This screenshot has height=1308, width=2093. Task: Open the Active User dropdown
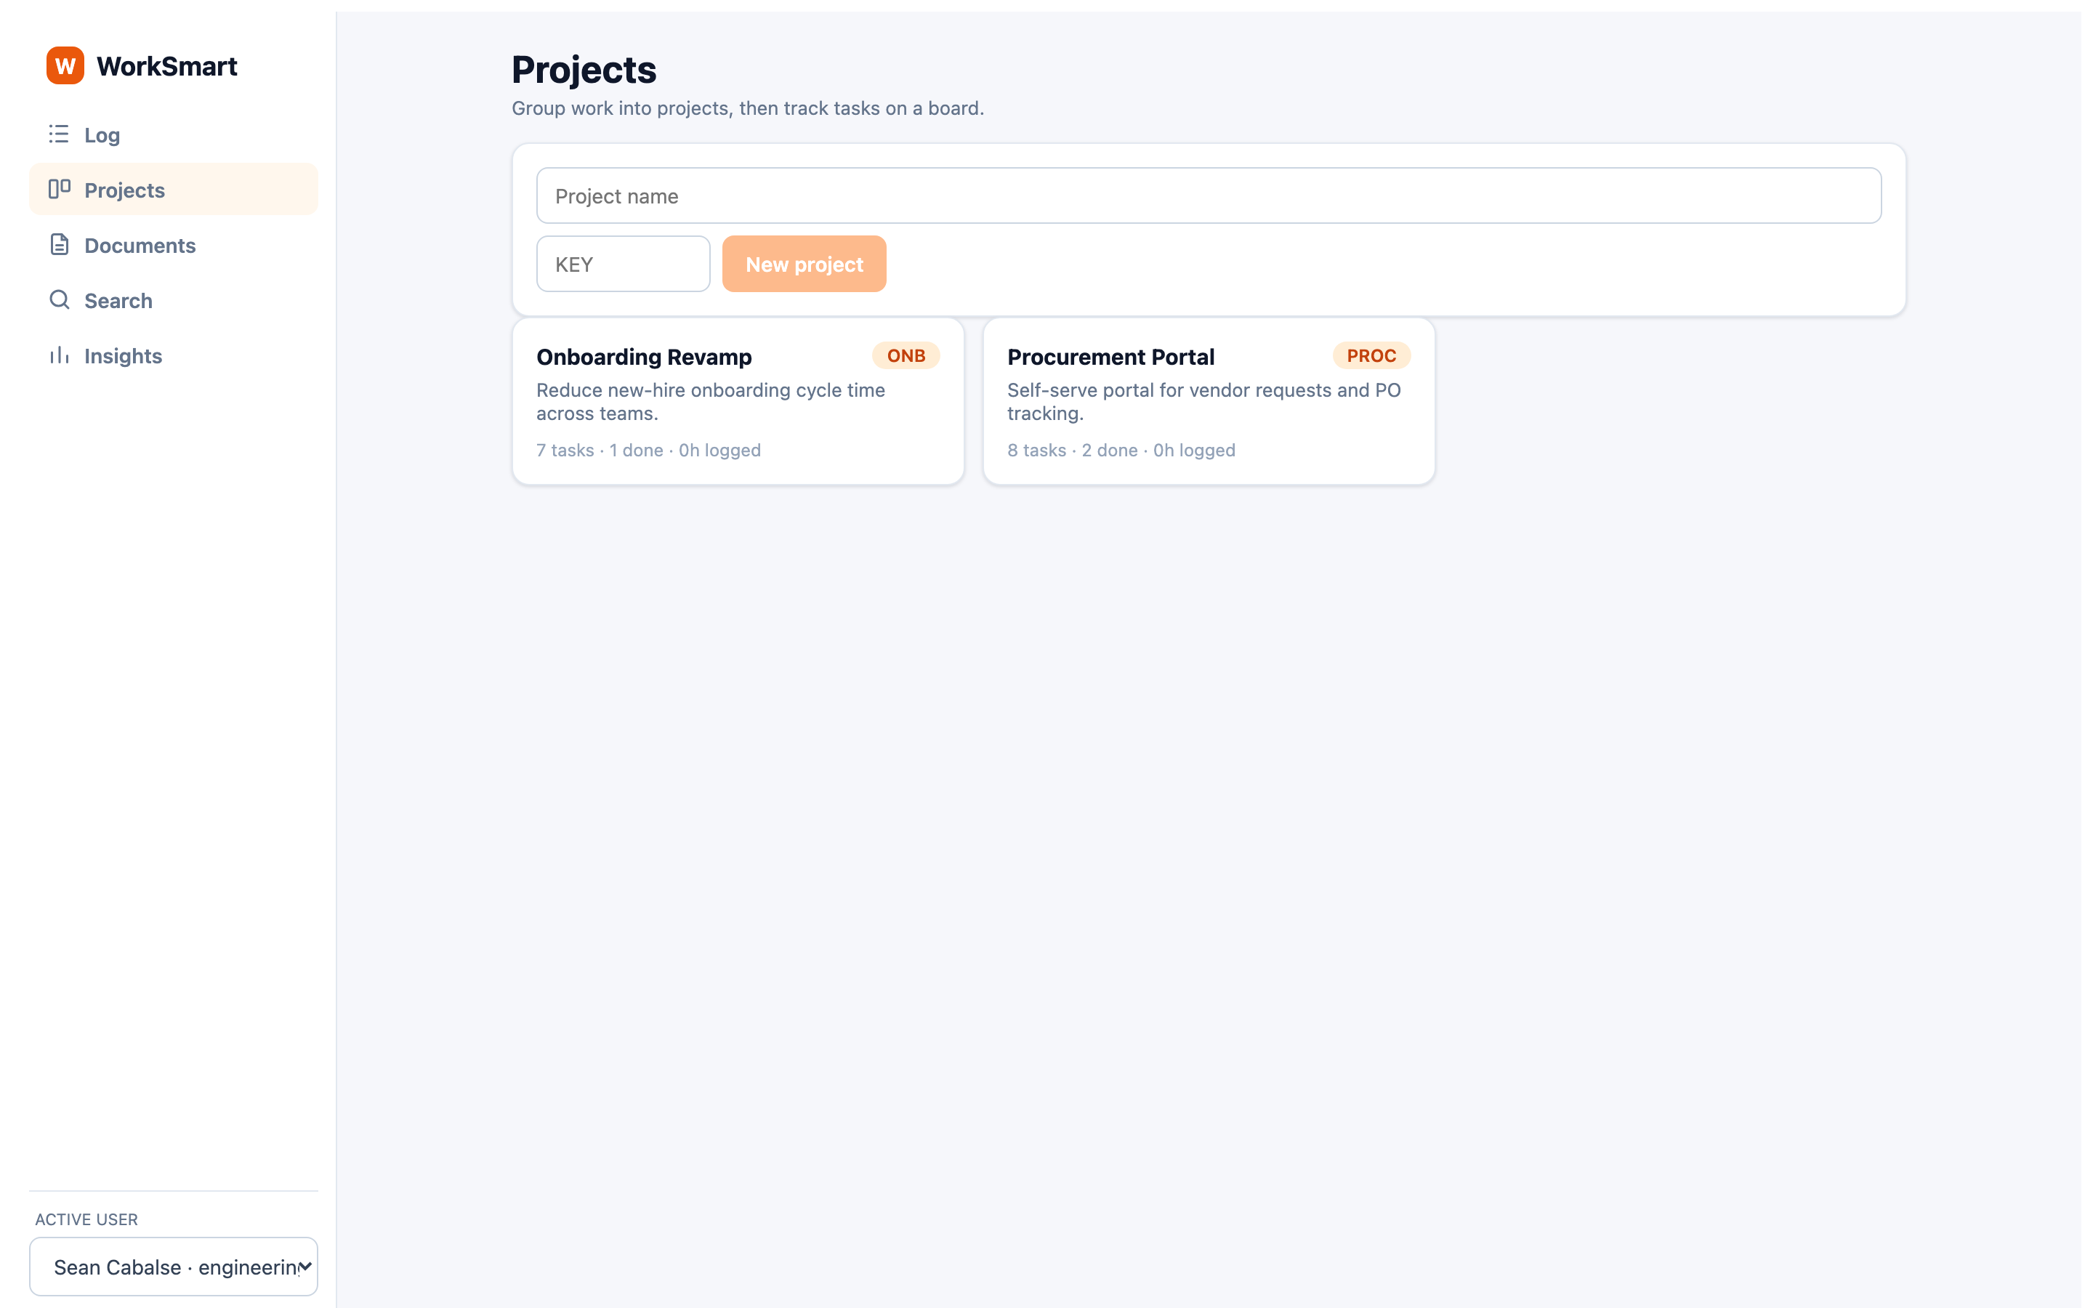(x=173, y=1267)
